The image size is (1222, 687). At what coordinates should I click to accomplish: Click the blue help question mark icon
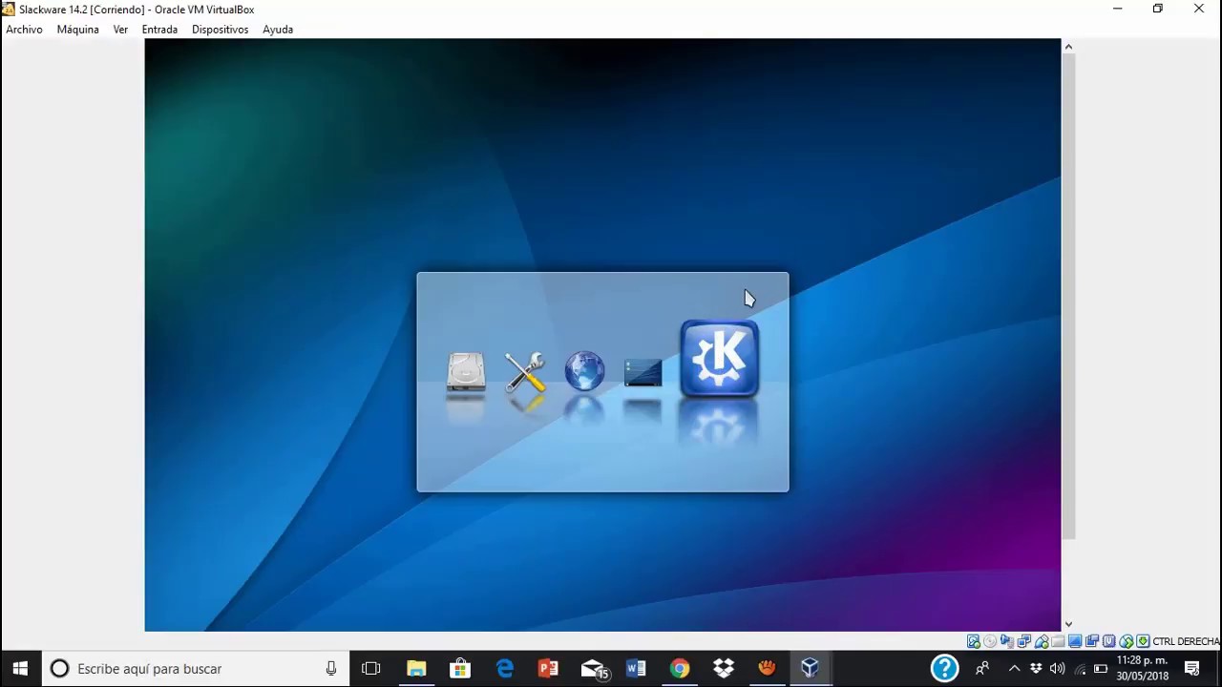[944, 669]
